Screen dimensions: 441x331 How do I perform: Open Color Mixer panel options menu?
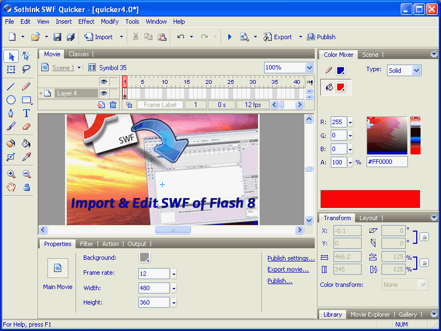[x=434, y=54]
